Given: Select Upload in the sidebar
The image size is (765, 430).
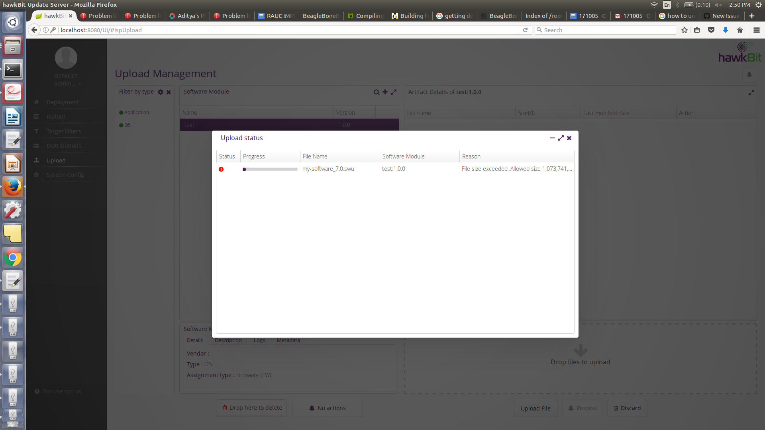Looking at the screenshot, I should pos(56,160).
